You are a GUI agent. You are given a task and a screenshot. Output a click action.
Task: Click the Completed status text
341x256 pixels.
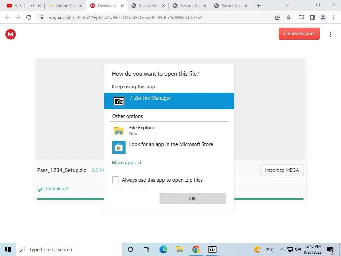coord(57,189)
